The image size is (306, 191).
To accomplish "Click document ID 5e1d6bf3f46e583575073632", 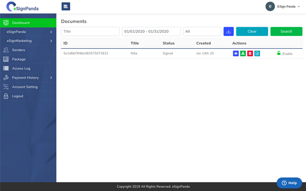I will [86, 53].
